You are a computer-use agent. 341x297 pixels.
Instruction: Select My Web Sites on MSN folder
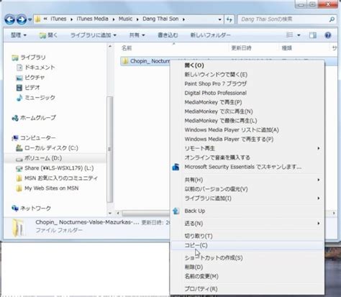47,188
